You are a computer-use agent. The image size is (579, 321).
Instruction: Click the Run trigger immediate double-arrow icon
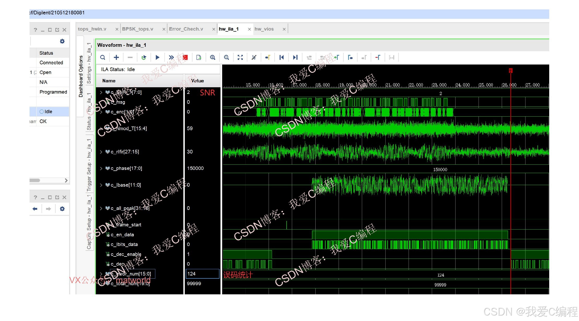point(171,58)
